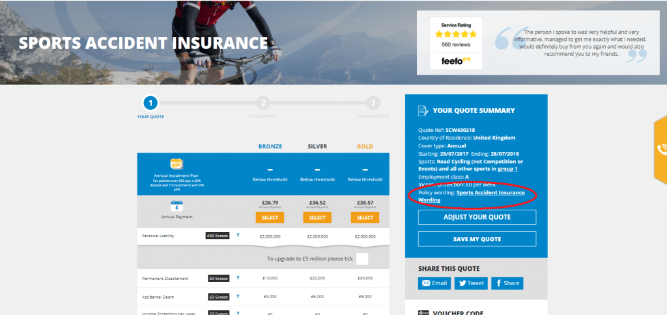Click the Annual Instalment Plan calendar icon
The height and width of the screenshot is (317, 667).
[x=177, y=164]
